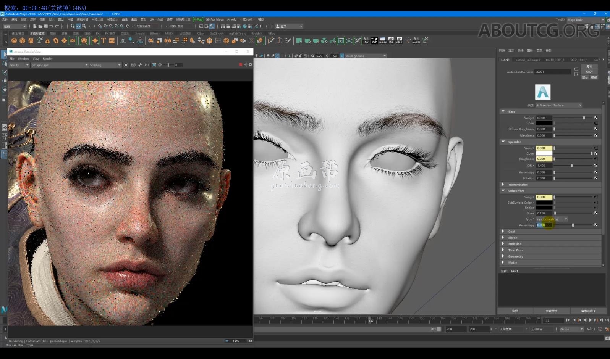The width and height of the screenshot is (610, 359).
Task: Click the new scene icon in status line
Action: [35, 26]
